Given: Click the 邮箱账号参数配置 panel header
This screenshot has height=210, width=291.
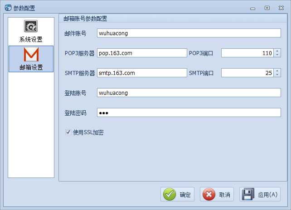Looking at the screenshot, I should [x=173, y=19].
